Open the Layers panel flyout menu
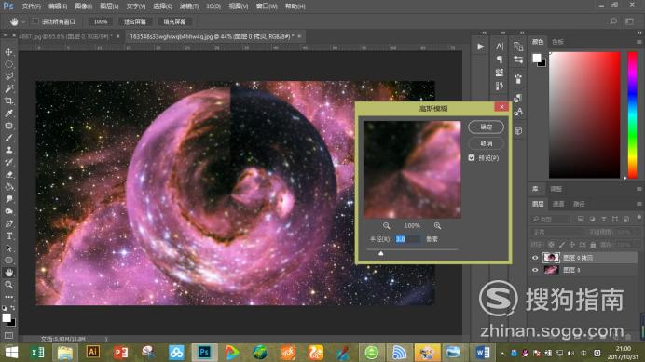Viewport: 645px width, 362px height. pyautogui.click(x=638, y=204)
